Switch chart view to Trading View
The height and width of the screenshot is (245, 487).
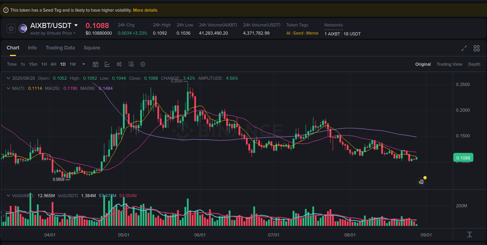click(449, 64)
